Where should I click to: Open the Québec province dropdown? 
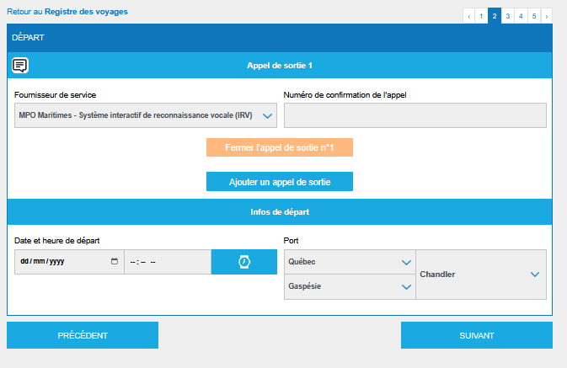point(350,262)
